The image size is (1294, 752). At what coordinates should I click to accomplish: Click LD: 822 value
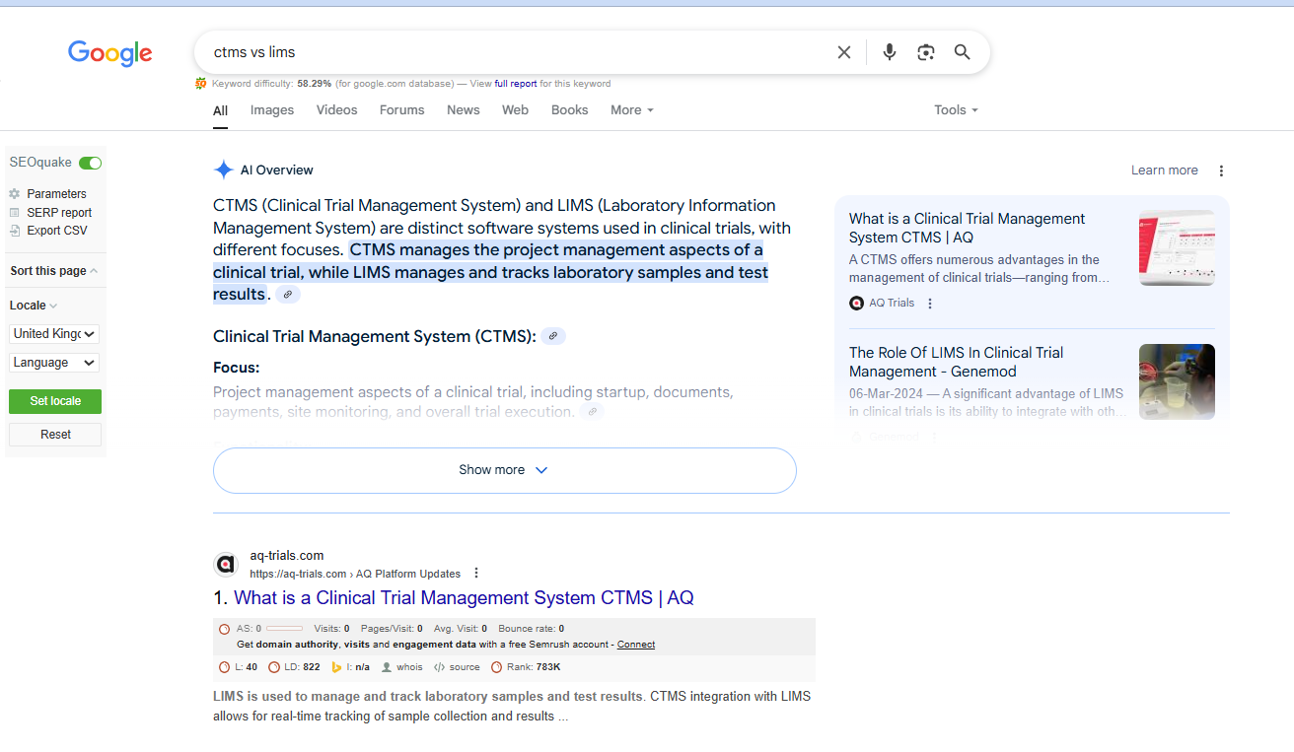[x=302, y=667]
